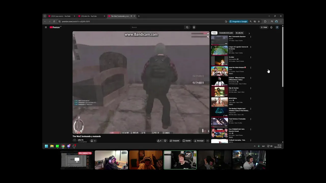Open League of Legends: Carrera de la muerte thumbnail
This screenshot has height=183, width=326.
(220, 50)
